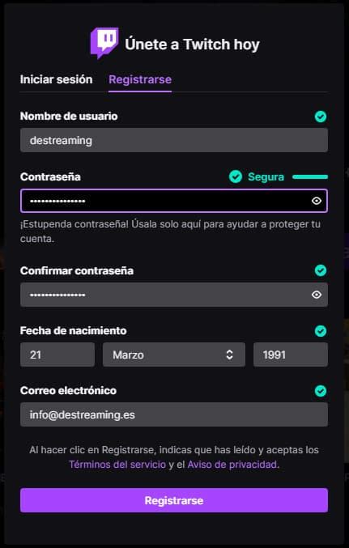The height and width of the screenshot is (548, 349).
Task: Focus the Nombre de usuario field
Action: [x=174, y=140]
